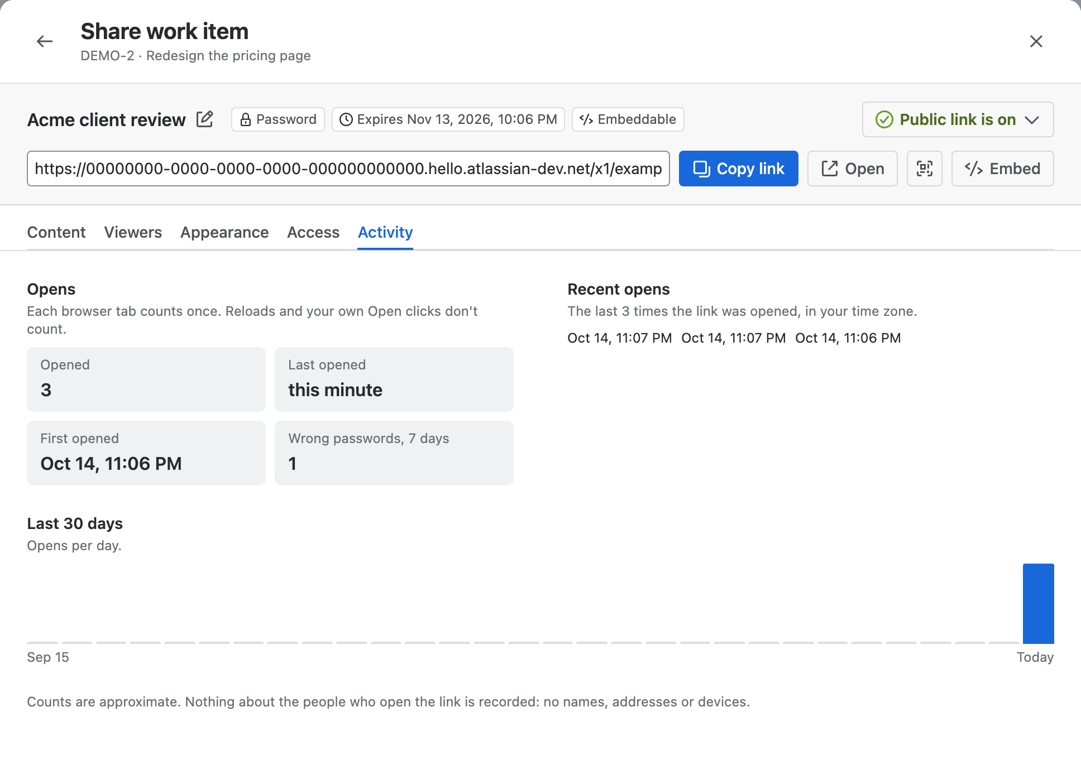Viewport: 1081px width, 760px height.
Task: Click the Embeddable badge
Action: point(628,119)
